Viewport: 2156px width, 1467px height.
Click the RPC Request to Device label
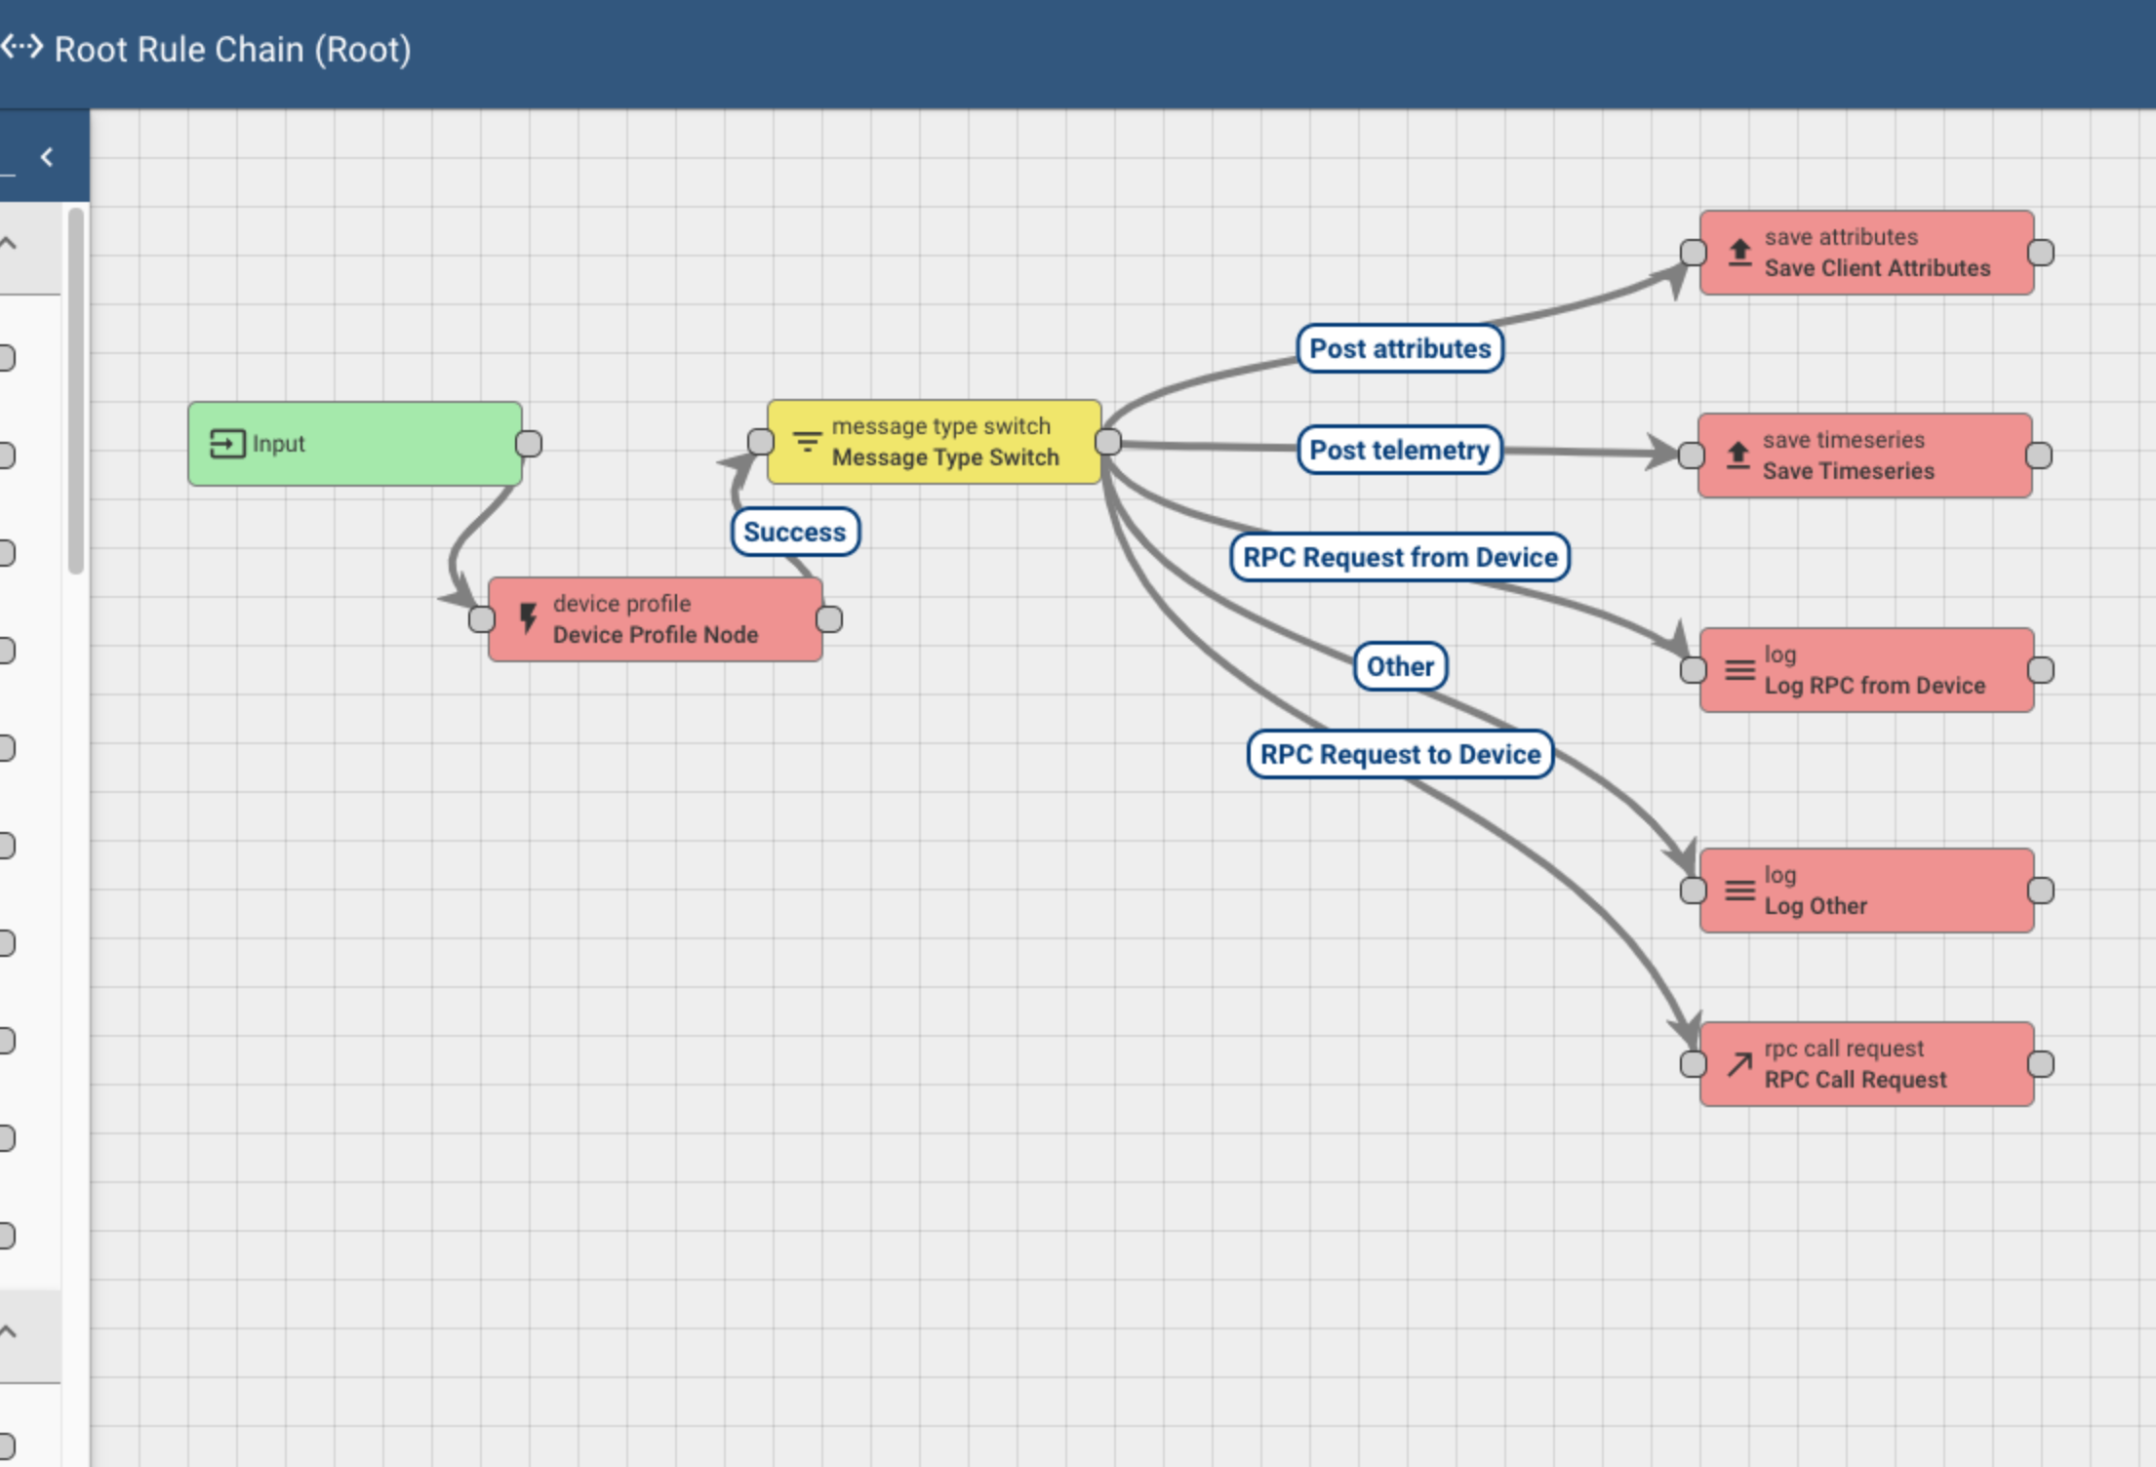(x=1400, y=754)
